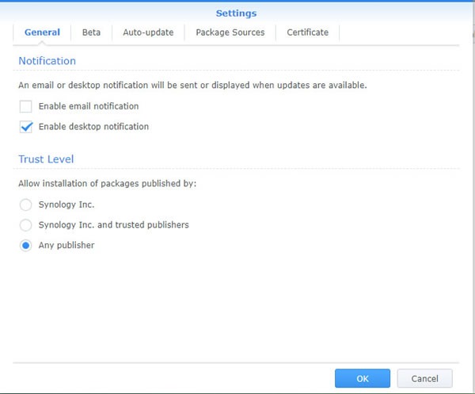Image resolution: width=475 pixels, height=394 pixels.
Task: Open the Auto-update tab
Action: tap(148, 33)
